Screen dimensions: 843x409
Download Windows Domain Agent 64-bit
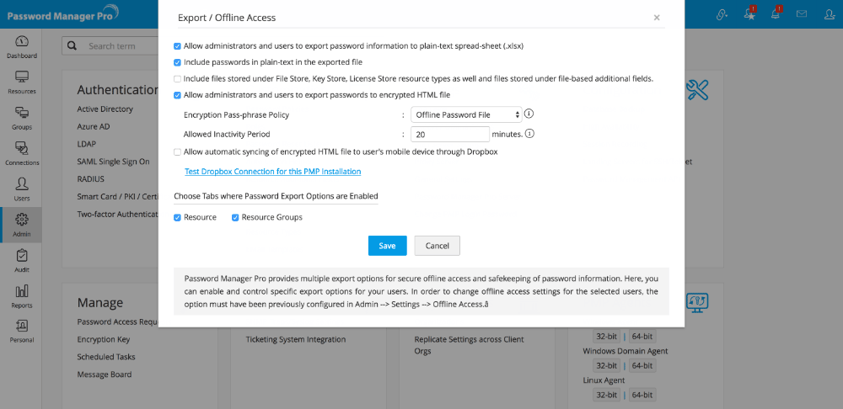(x=642, y=365)
